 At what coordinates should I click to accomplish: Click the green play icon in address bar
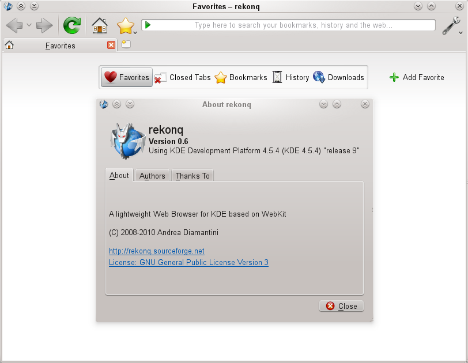[x=148, y=25]
